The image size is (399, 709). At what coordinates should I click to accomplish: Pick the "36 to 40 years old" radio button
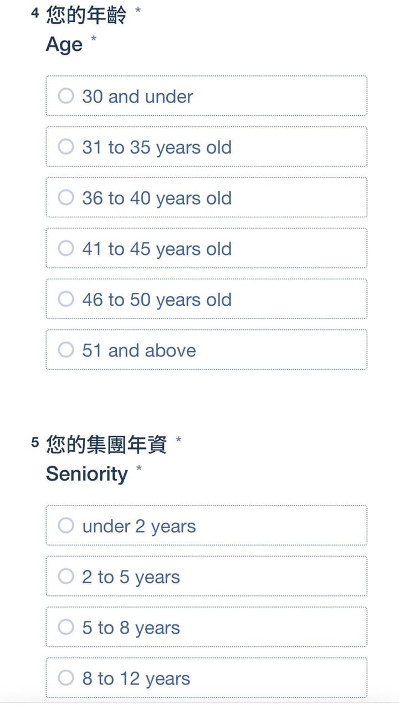(x=66, y=197)
